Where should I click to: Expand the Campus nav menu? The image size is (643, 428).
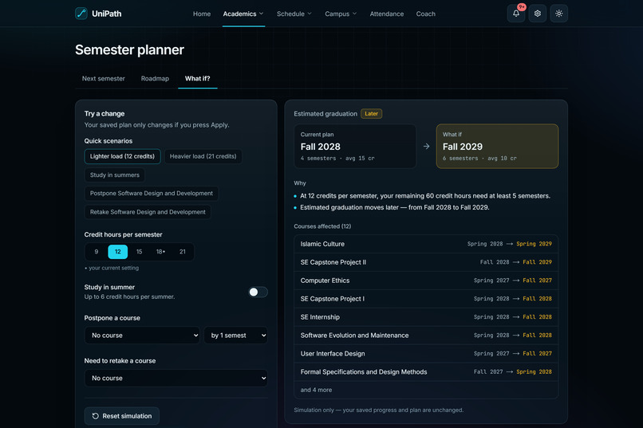(x=341, y=14)
